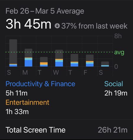The height and width of the screenshot is (140, 133).
Task: Click Feb 26–Mar 5 Average heading
Action: click(45, 11)
